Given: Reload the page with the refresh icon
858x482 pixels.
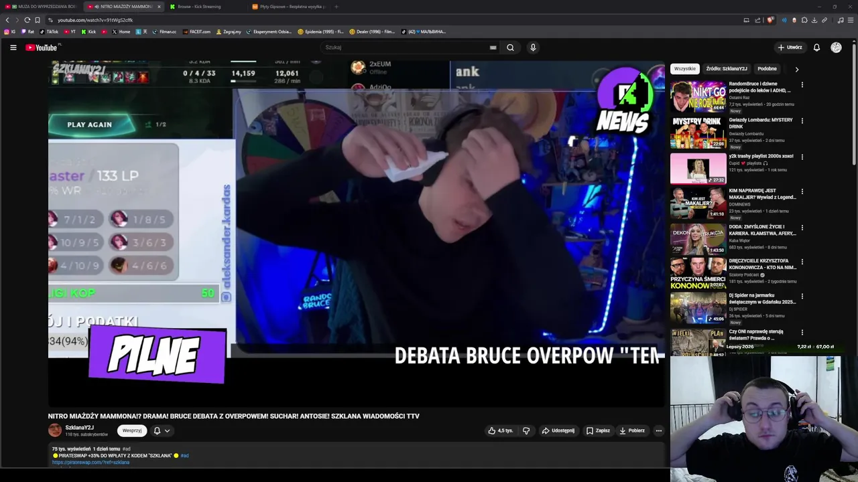Looking at the screenshot, I should [27, 20].
